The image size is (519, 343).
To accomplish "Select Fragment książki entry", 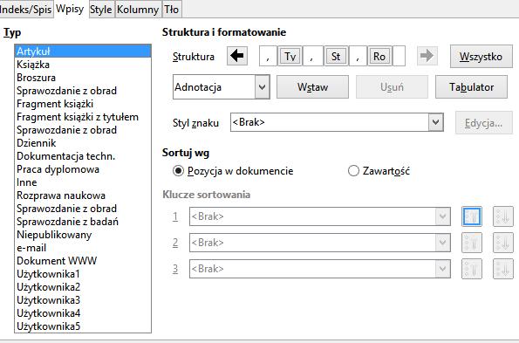I will (x=83, y=104).
